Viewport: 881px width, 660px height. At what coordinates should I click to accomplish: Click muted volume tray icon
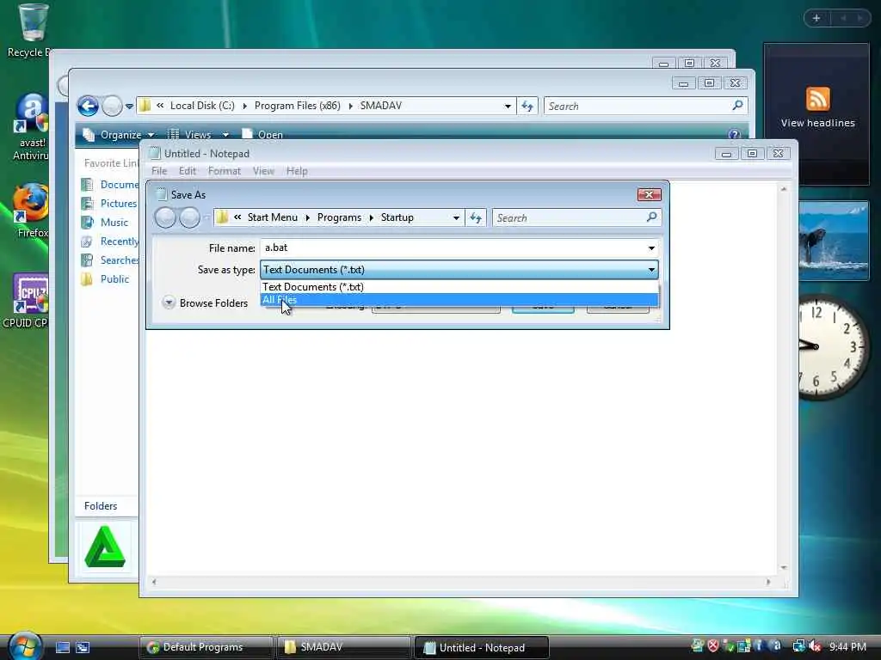click(x=816, y=646)
